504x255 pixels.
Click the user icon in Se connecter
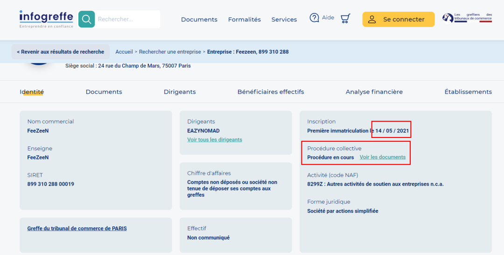[x=372, y=19]
